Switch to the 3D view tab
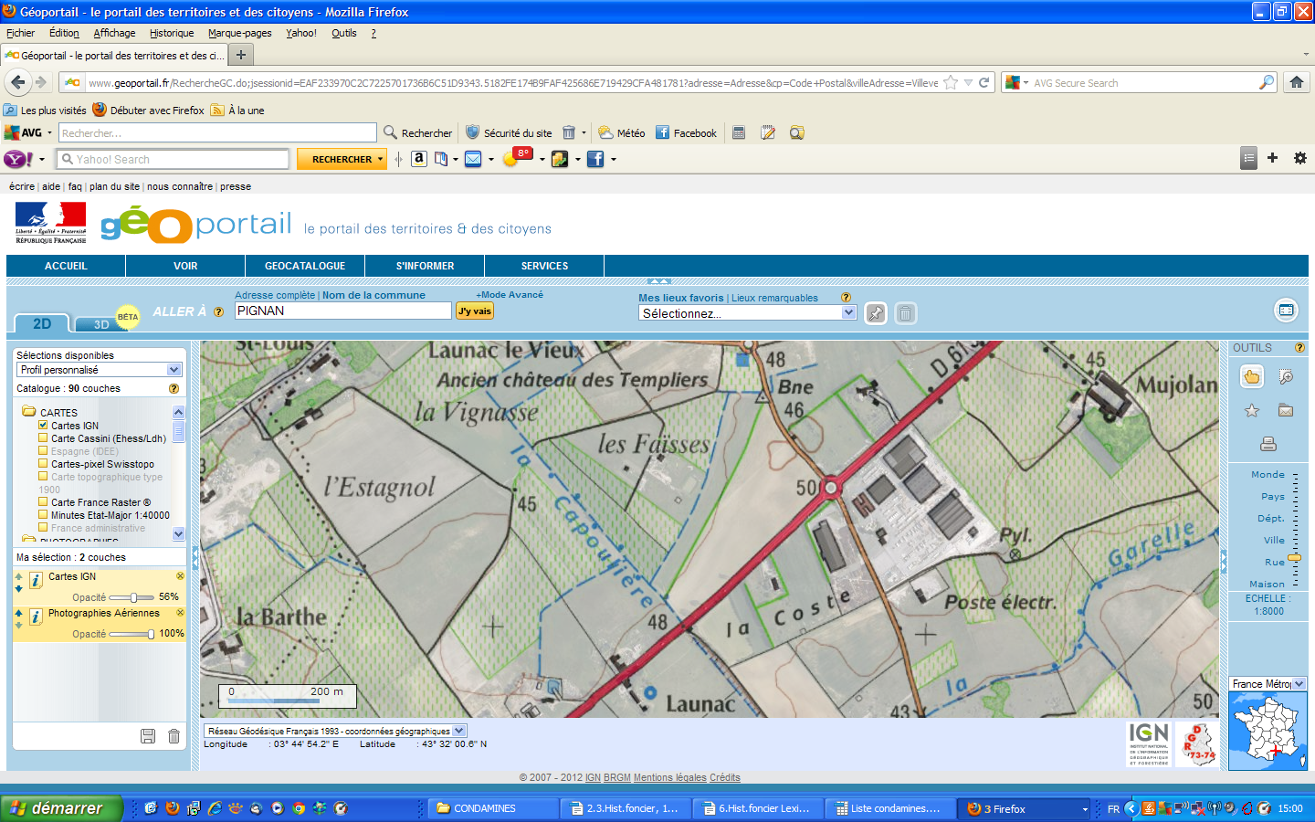Screen dimensions: 1315x822 [x=100, y=324]
